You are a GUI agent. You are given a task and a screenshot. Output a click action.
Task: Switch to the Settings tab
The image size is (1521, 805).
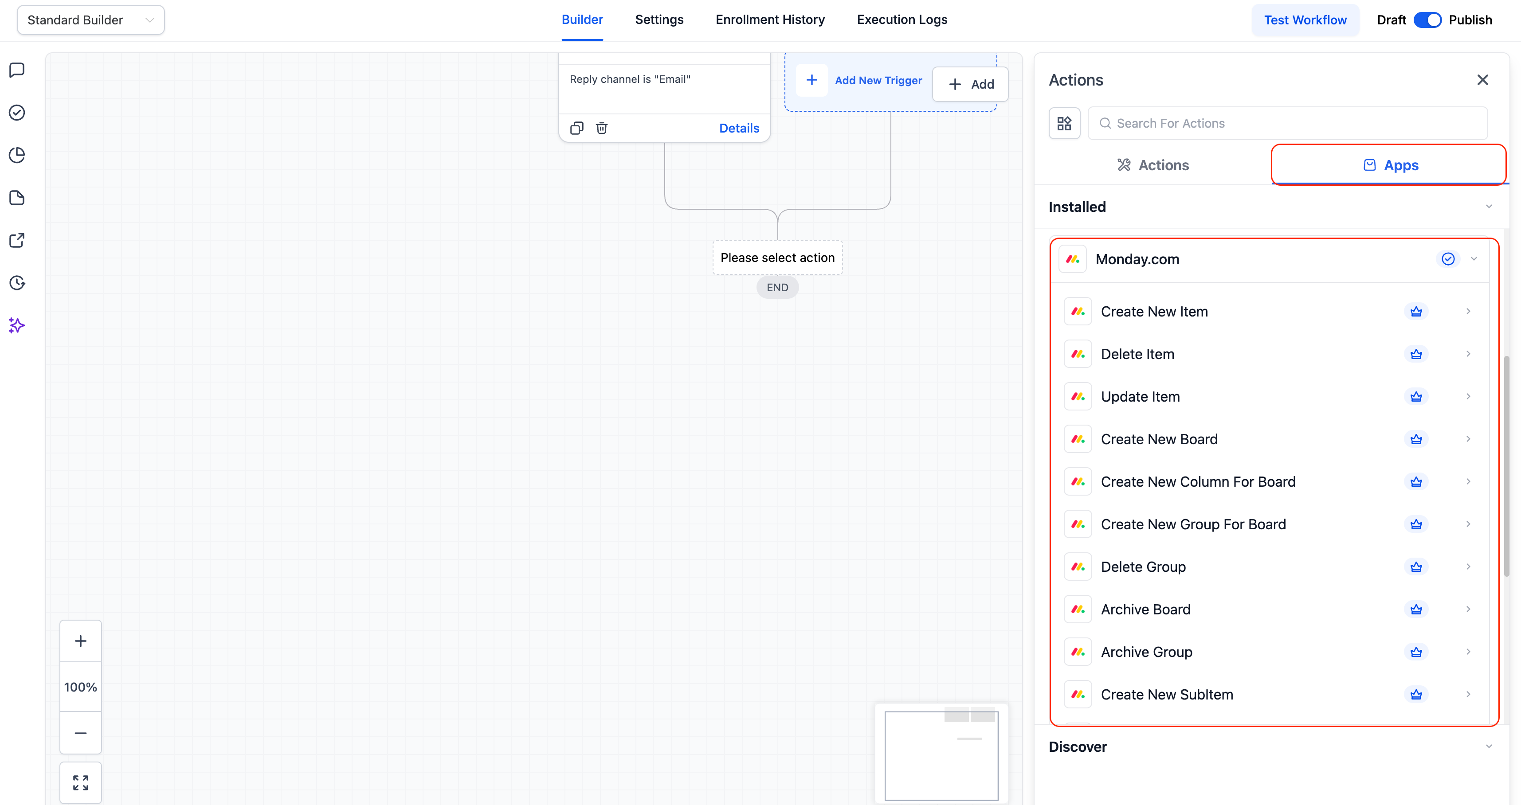click(659, 20)
